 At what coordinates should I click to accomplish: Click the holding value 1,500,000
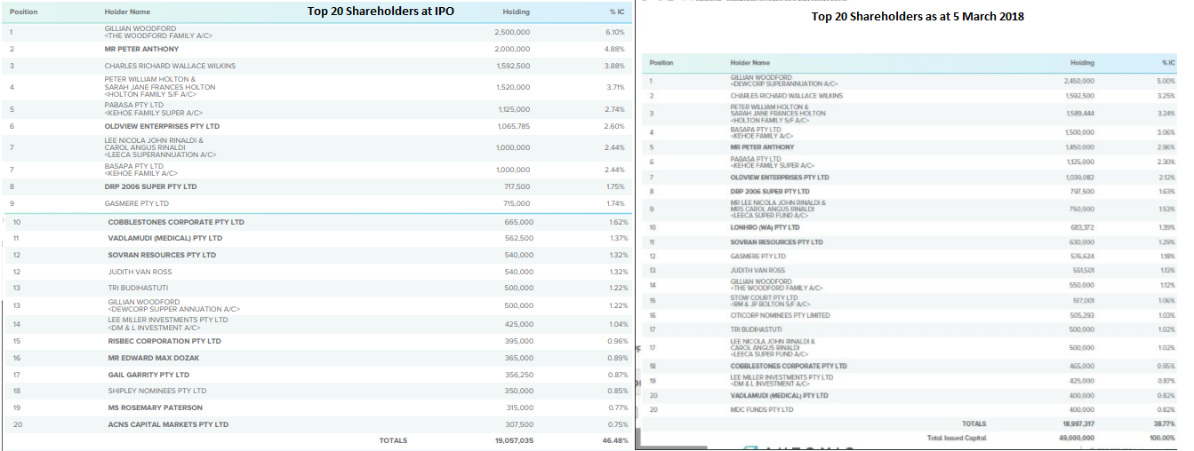point(1079,132)
